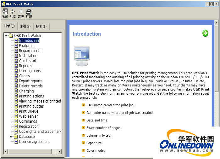Minimize the O&K Print Watch window
Viewport: 220px width, 159px height.
[207, 4]
